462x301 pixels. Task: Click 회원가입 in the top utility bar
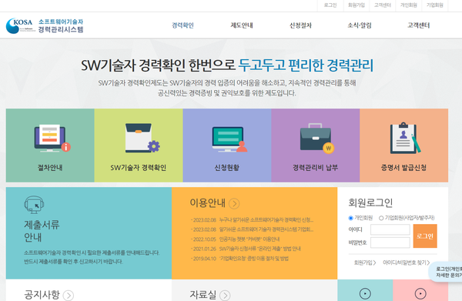[357, 5]
